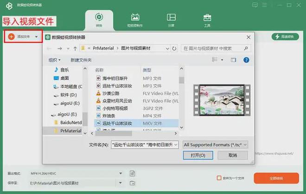Toggle the preview pane icon

tap(233, 60)
